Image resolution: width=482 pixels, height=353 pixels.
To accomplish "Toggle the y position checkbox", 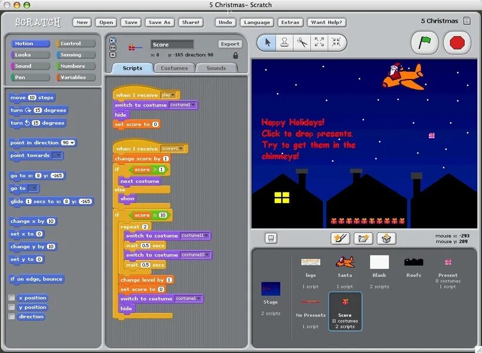I will click(x=12, y=307).
